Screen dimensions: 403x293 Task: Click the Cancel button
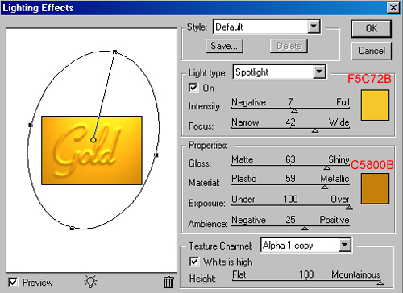click(x=372, y=51)
